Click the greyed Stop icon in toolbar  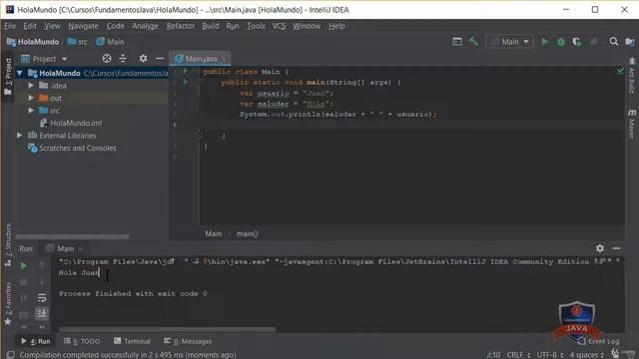pos(594,42)
